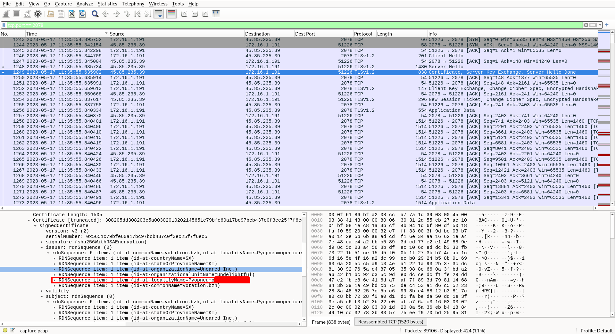Click the Find packet magnifier icon

point(95,14)
